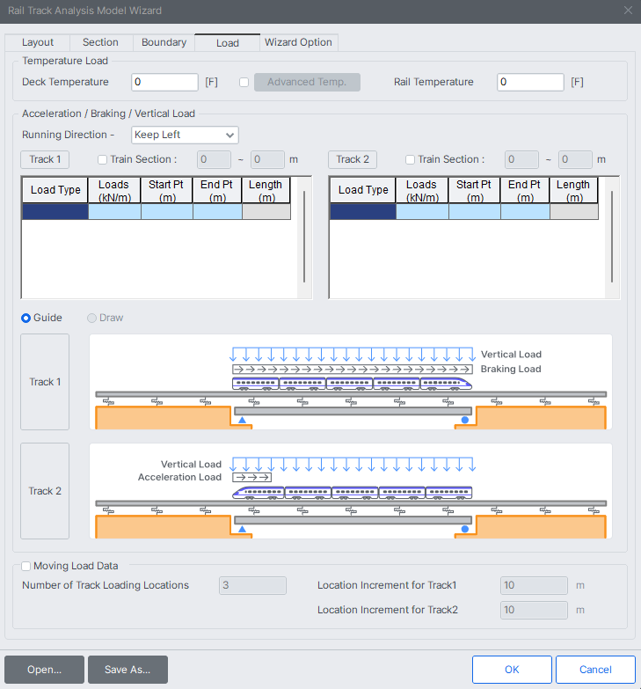Screen dimensions: 641x689
Task: Close the Rail Track Analysis Model Wizard
Action: (x=629, y=10)
